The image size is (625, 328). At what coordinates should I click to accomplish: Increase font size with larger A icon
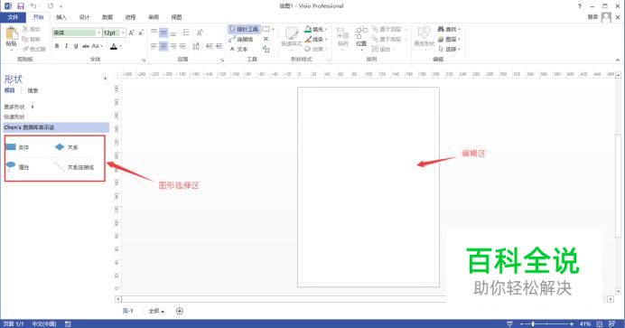click(x=131, y=33)
